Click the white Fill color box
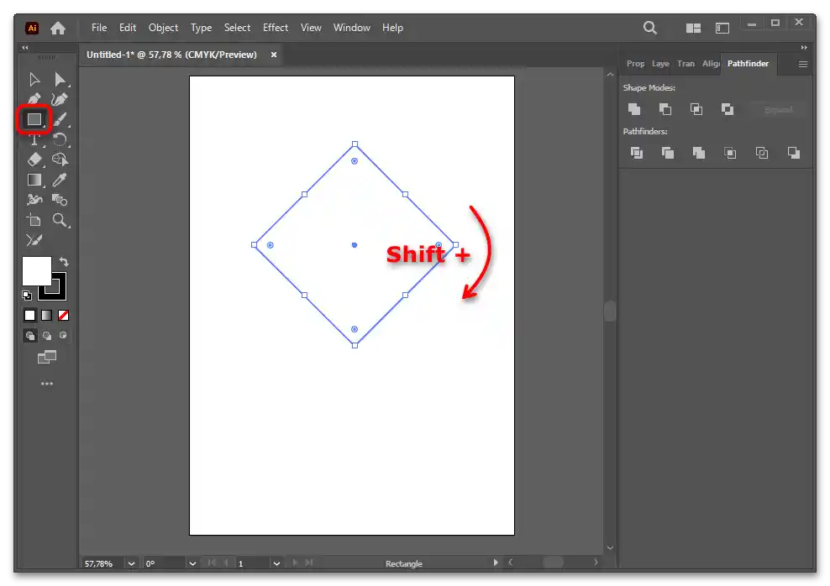 [x=36, y=271]
